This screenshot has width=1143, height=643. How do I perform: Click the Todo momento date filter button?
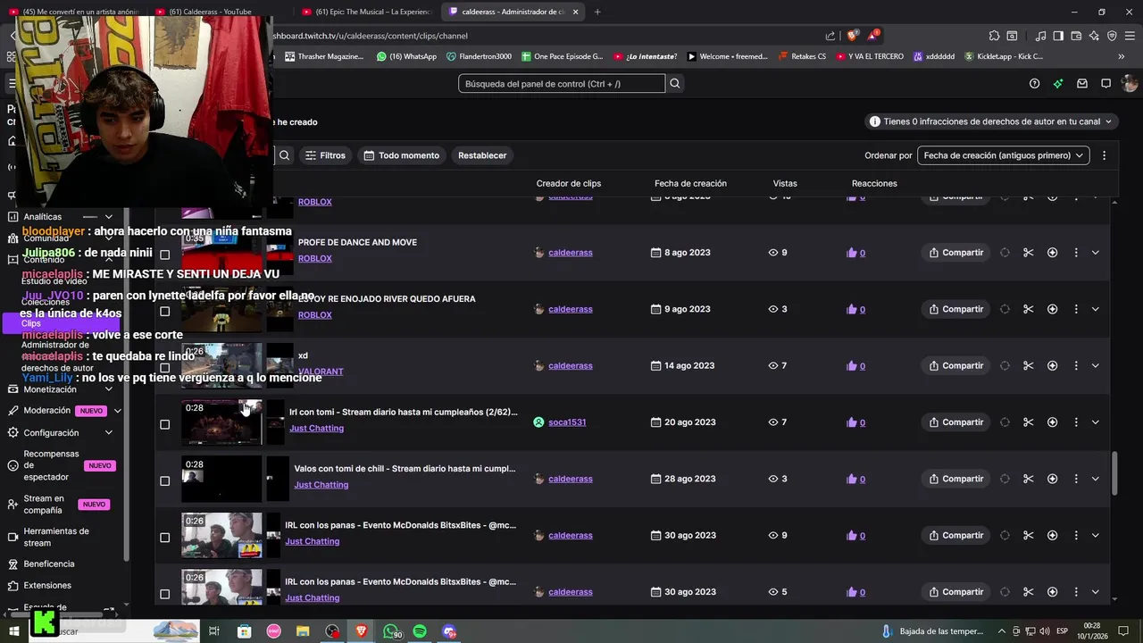tap(400, 155)
